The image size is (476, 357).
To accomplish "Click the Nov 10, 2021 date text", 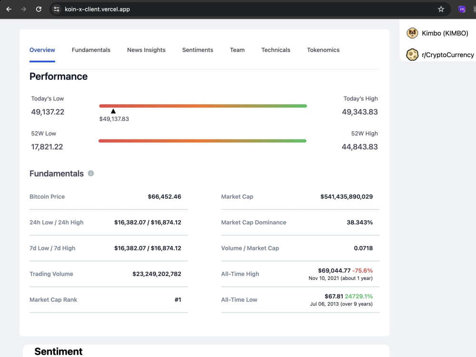I will pyautogui.click(x=324, y=278).
